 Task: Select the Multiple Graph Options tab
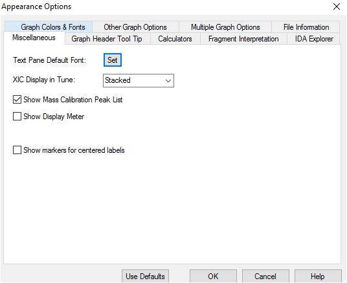[225, 27]
